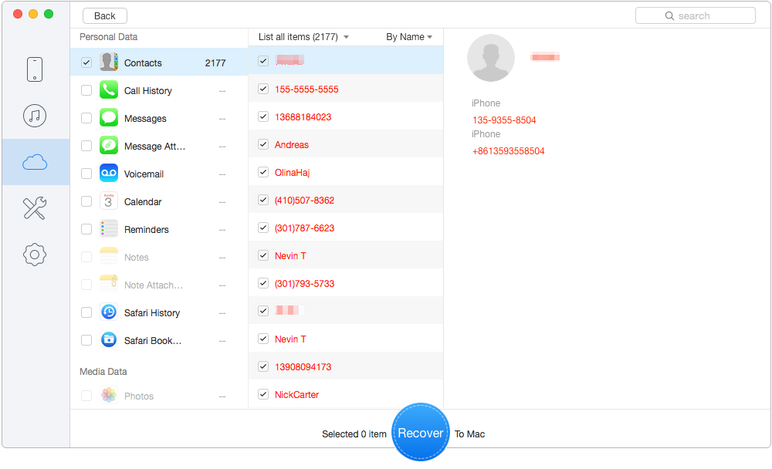772x469 pixels.
Task: Uncheck the OlinaHaj contact checkbox
Action: click(263, 172)
